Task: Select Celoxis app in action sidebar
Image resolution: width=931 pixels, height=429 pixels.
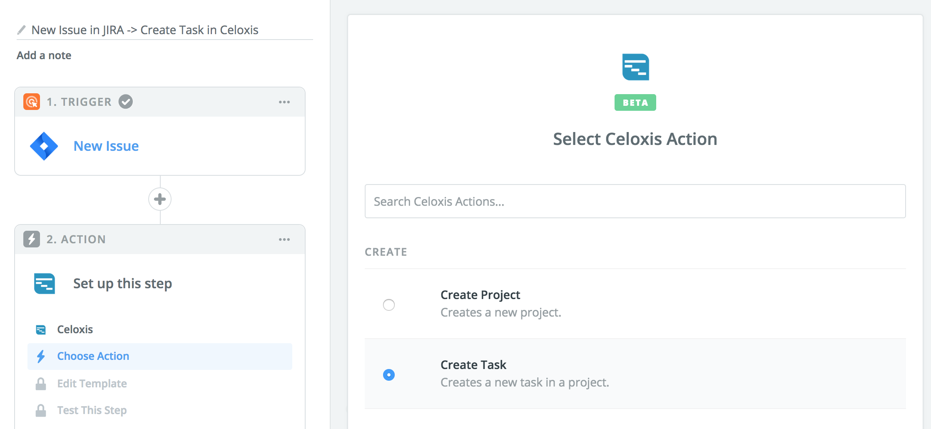Action: pyautogui.click(x=75, y=329)
